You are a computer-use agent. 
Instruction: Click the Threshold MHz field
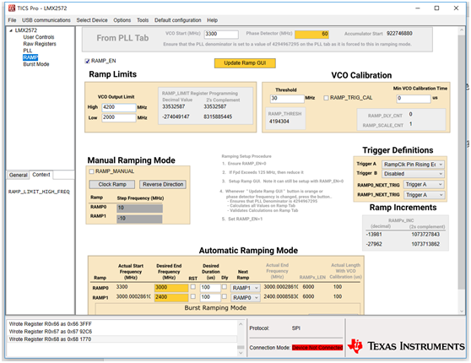coord(287,99)
